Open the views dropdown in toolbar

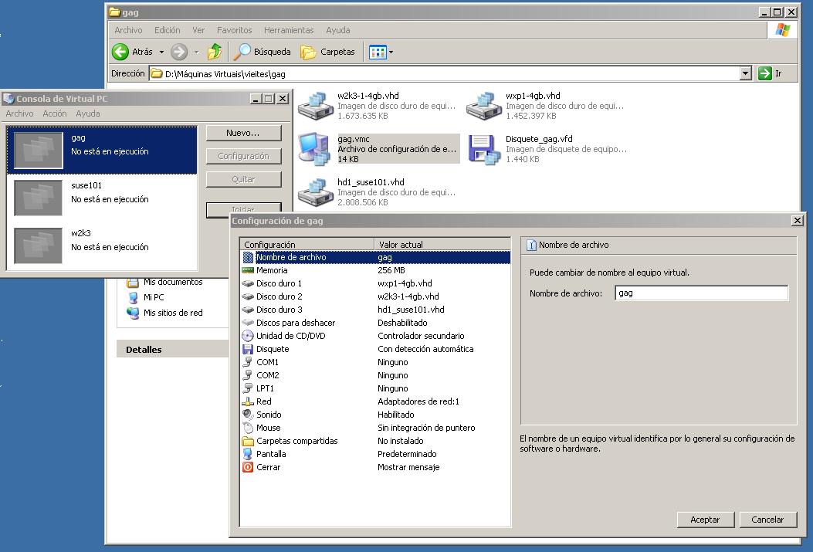[x=391, y=52]
